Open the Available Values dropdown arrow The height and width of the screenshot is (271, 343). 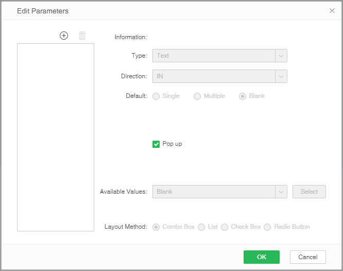[x=281, y=192]
